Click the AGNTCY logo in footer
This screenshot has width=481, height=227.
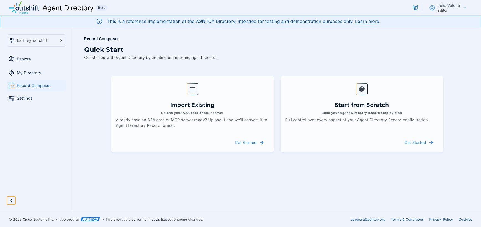90,219
